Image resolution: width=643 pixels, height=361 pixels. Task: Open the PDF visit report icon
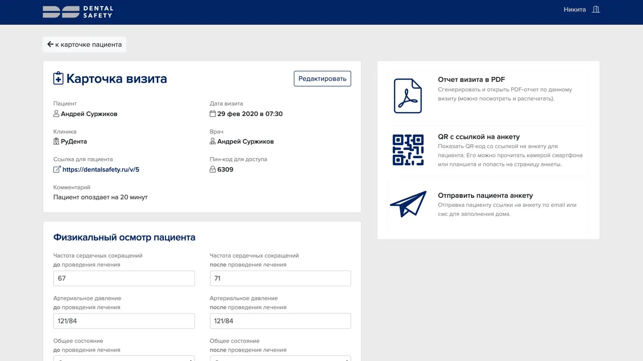click(x=408, y=96)
